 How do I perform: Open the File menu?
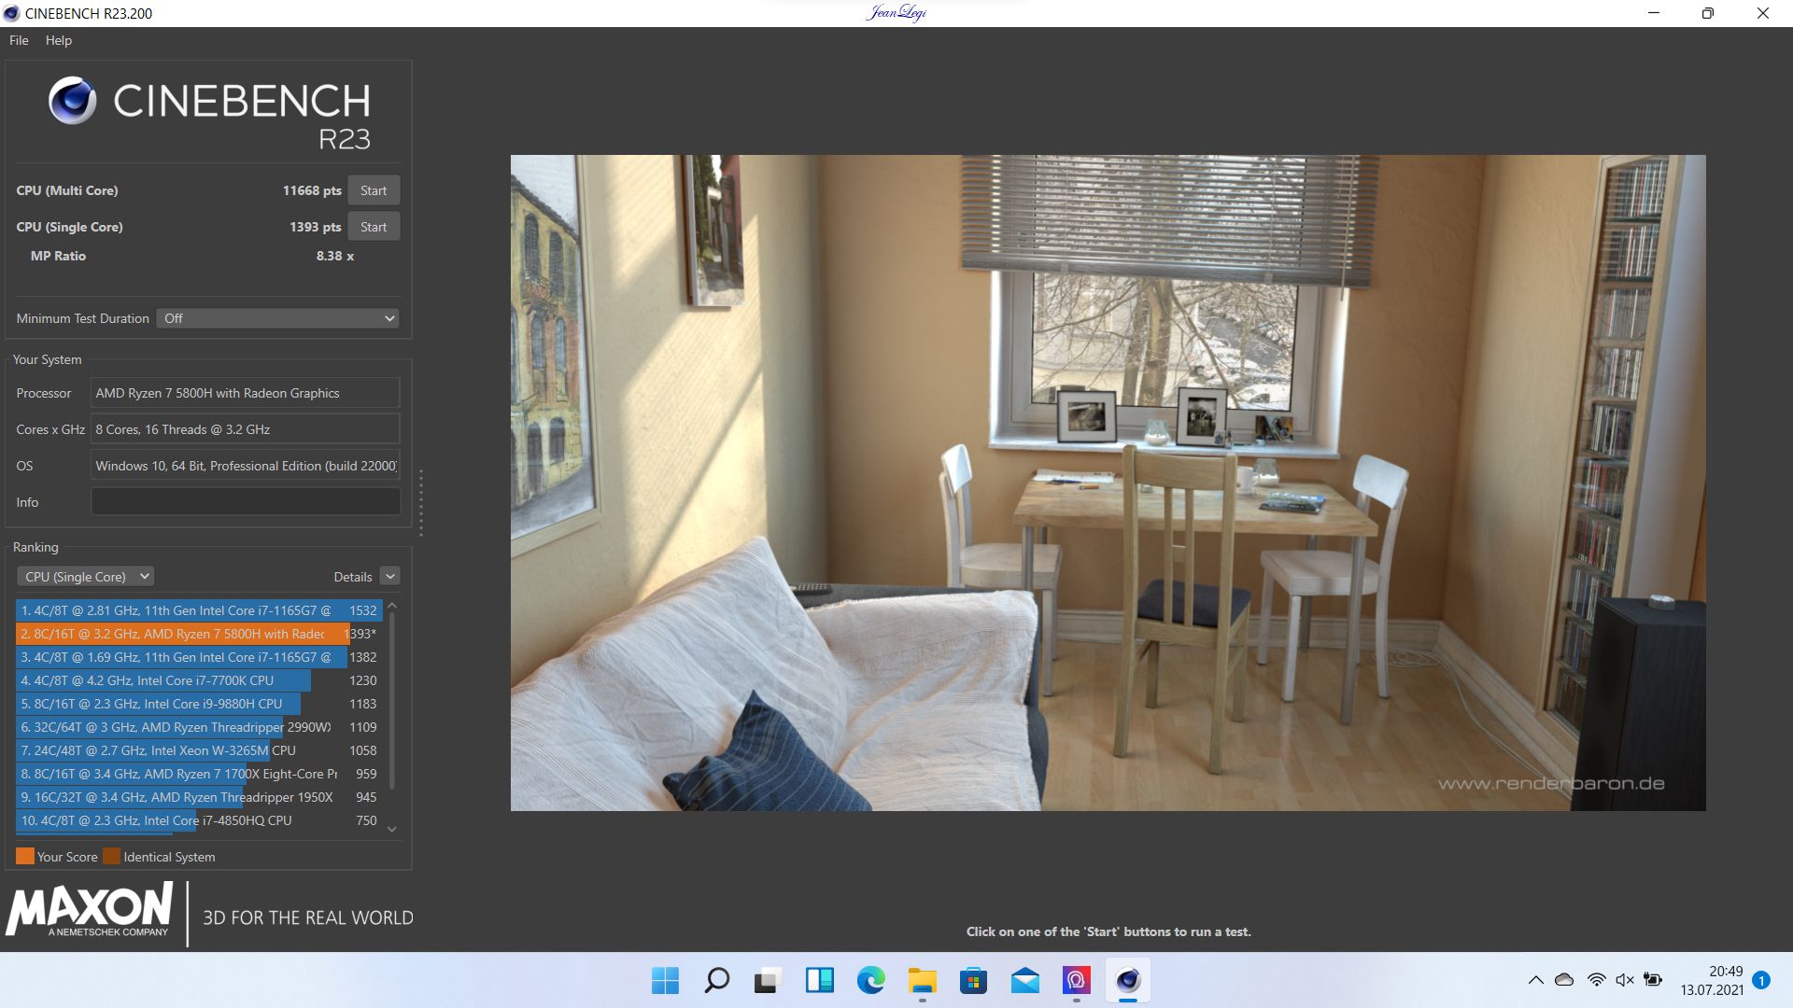[17, 41]
